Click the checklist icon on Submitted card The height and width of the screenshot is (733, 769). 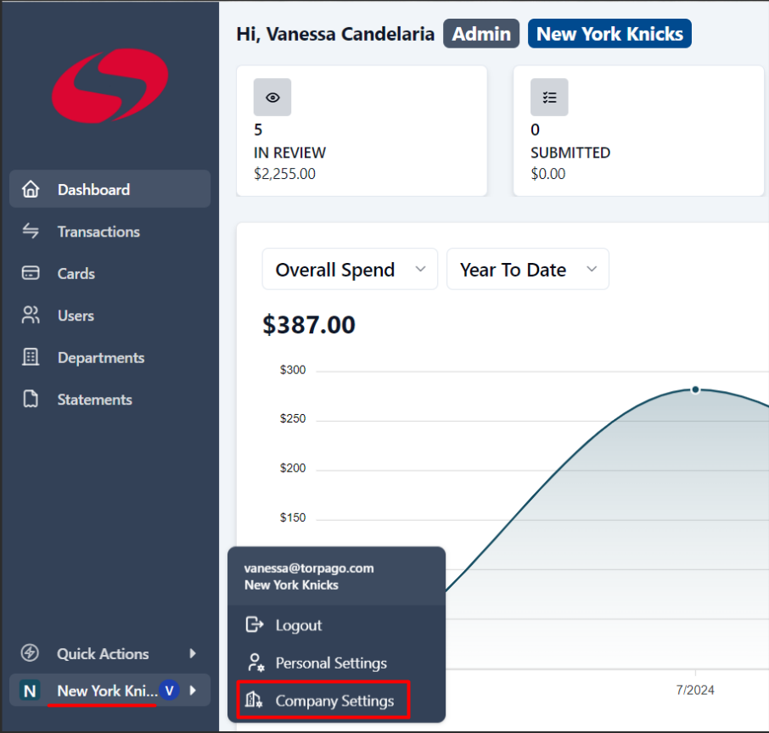(549, 97)
